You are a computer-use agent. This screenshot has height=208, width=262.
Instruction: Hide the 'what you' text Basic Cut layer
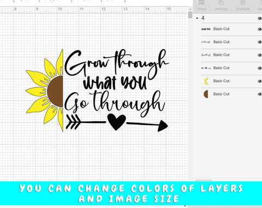click(260, 29)
